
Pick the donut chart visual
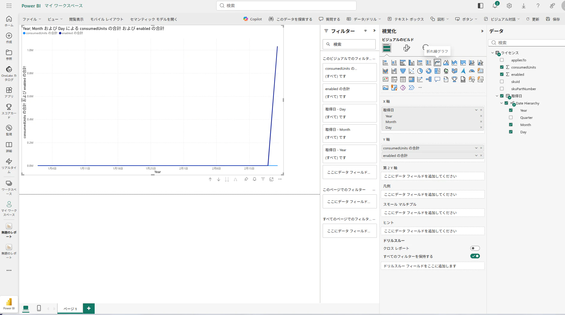click(x=429, y=71)
